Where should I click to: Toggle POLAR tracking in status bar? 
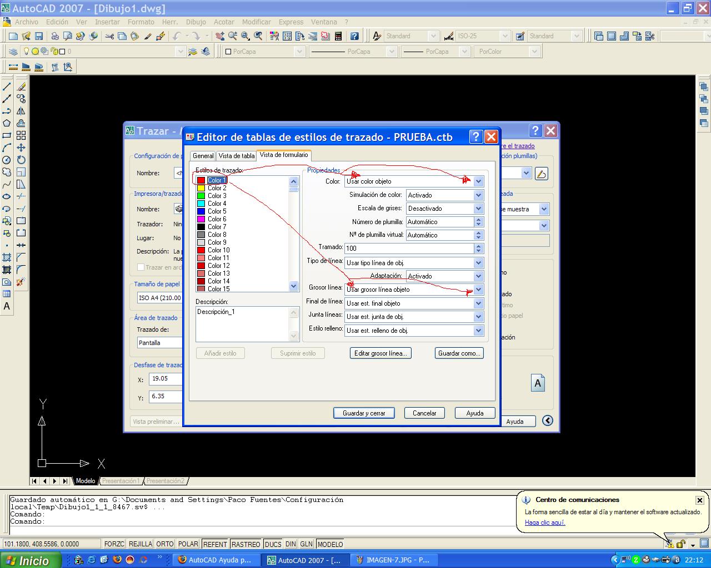coord(188,544)
